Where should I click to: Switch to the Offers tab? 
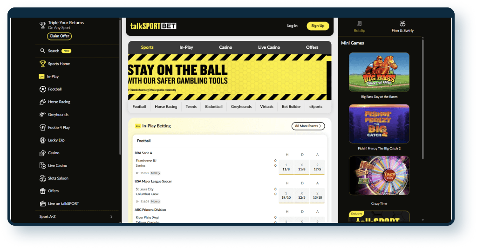pyautogui.click(x=312, y=47)
